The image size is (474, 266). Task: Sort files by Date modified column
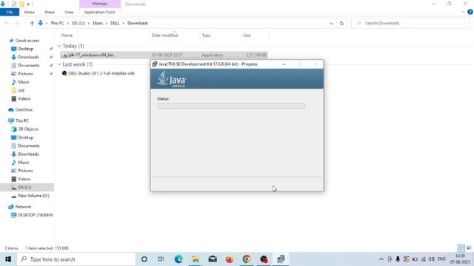pos(164,35)
